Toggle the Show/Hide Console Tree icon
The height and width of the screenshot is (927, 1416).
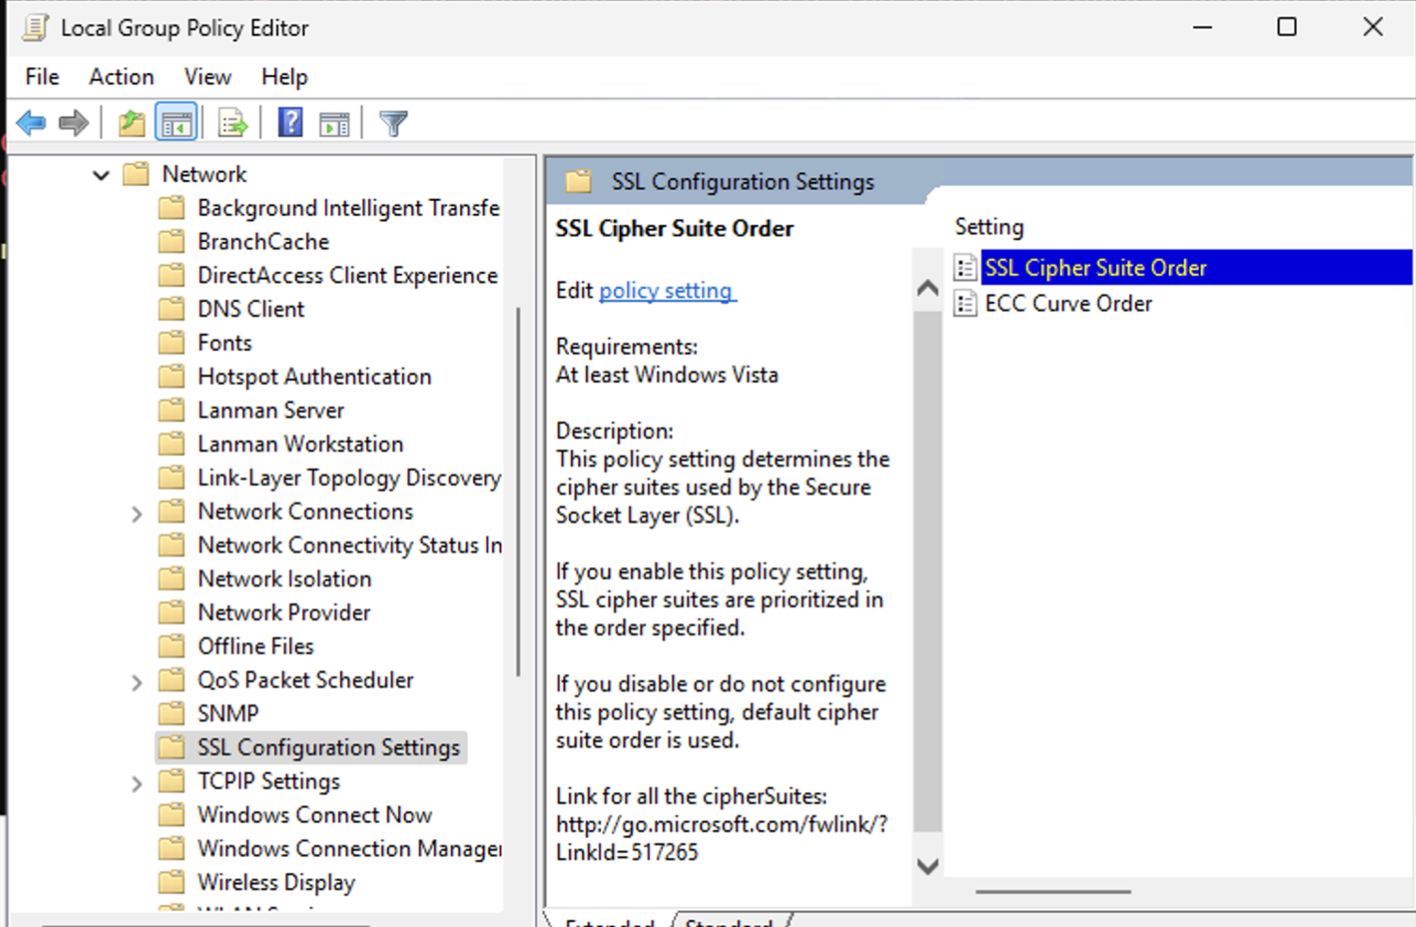click(x=177, y=123)
